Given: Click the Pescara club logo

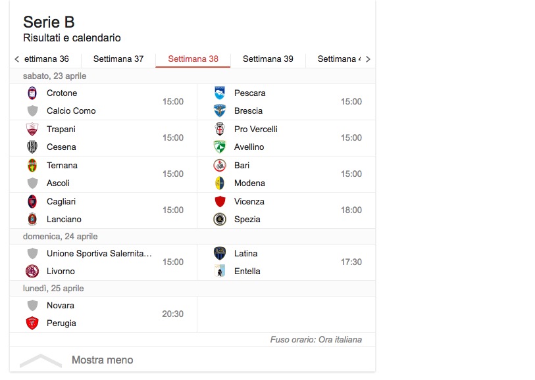Looking at the screenshot, I should [220, 93].
